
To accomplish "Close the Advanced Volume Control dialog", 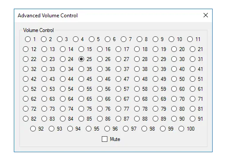I will point(206,15).
